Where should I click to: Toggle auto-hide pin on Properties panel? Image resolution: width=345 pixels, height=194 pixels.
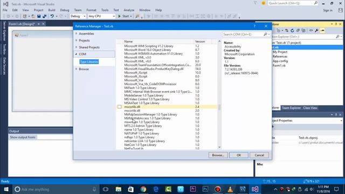coord(336,115)
